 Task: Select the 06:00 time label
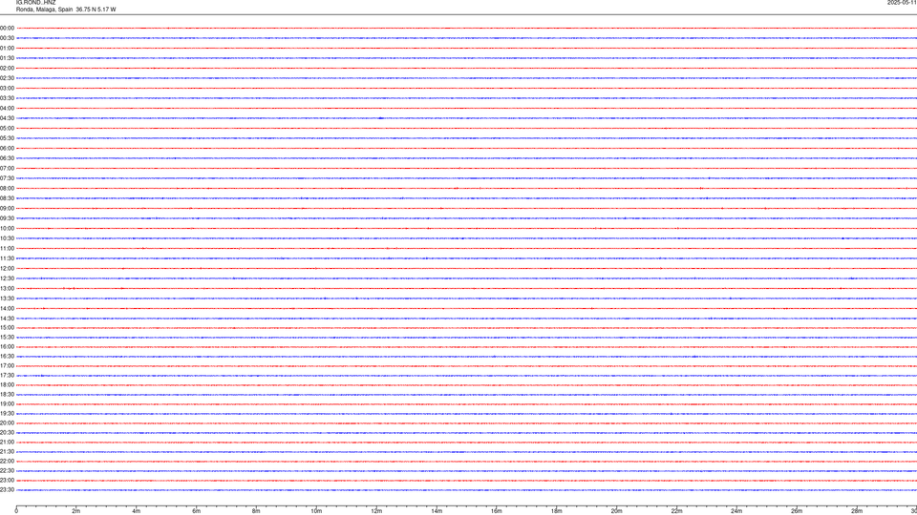7,148
